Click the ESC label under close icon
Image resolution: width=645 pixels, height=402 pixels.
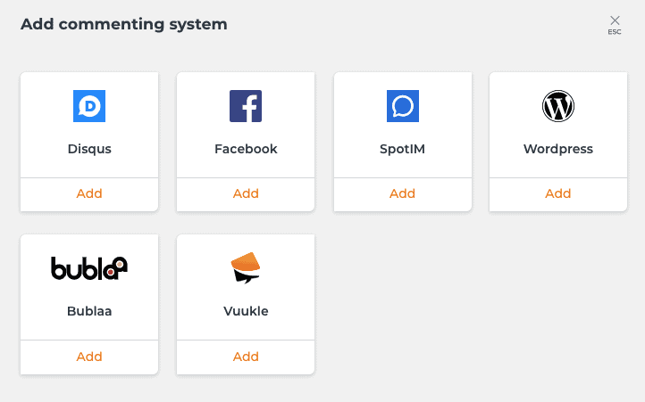pos(615,32)
